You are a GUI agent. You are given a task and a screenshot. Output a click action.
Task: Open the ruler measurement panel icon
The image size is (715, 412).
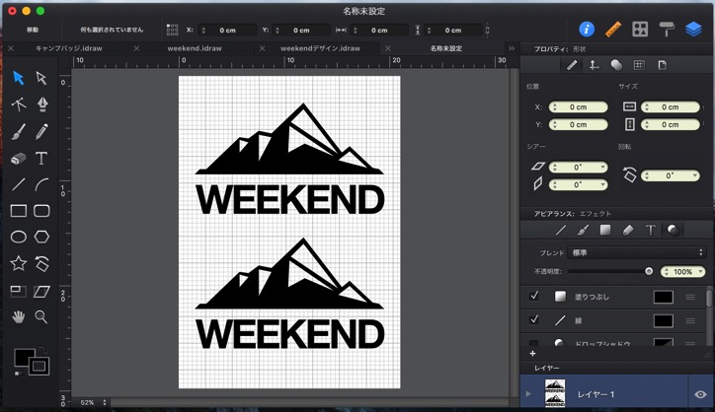click(x=613, y=29)
